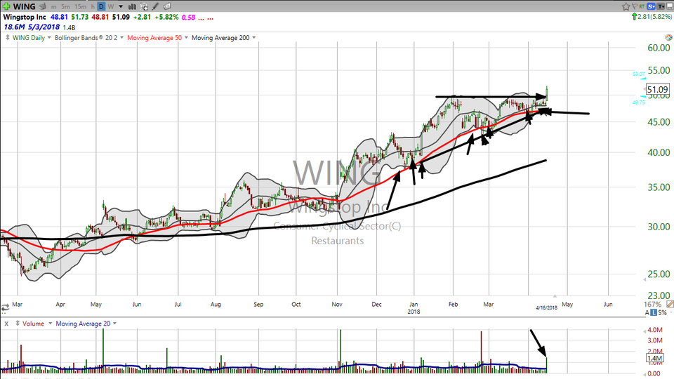
Task: Open Moving Average 20 dropdown in volume pane
Action: pyautogui.click(x=114, y=324)
